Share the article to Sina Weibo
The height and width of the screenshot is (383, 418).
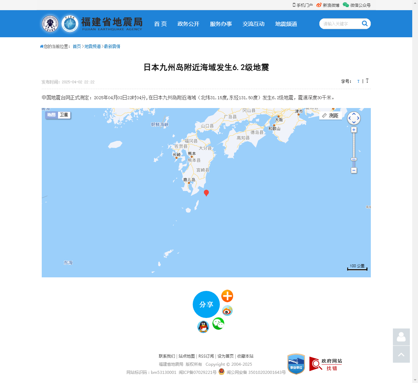(x=227, y=311)
